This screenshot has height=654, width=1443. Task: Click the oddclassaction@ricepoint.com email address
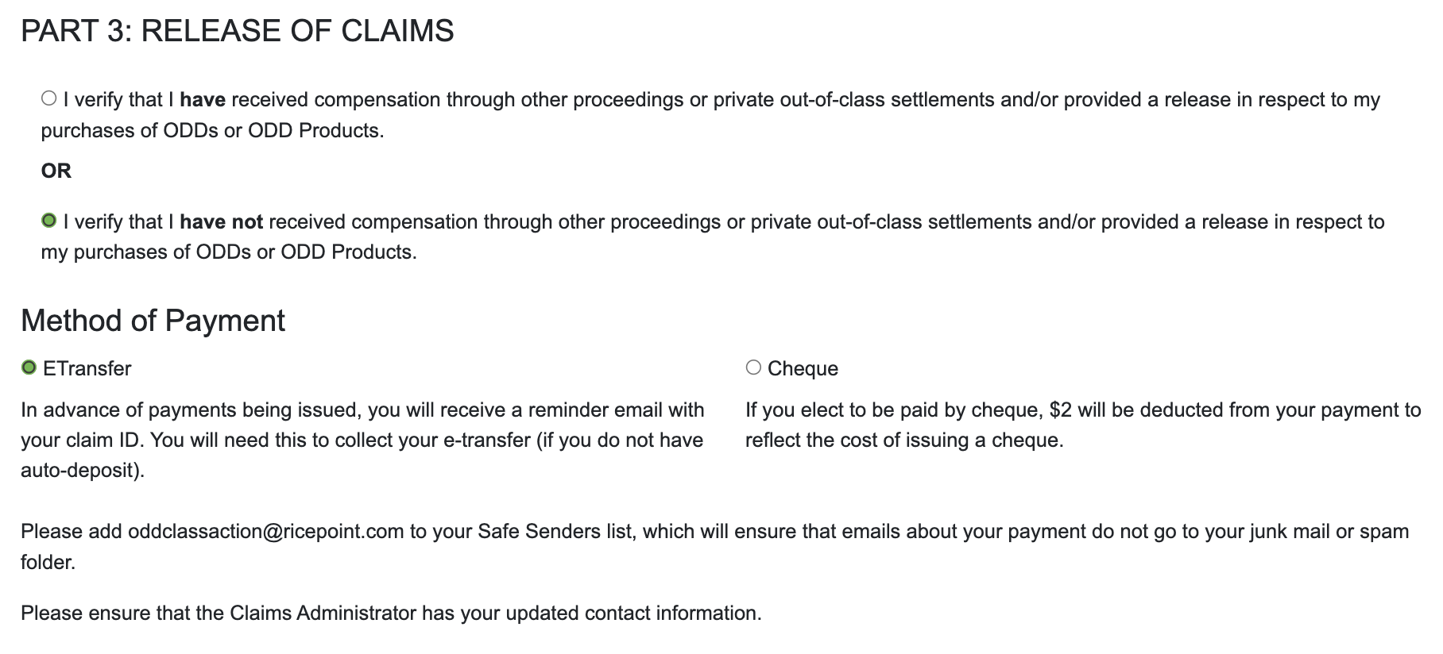(266, 532)
